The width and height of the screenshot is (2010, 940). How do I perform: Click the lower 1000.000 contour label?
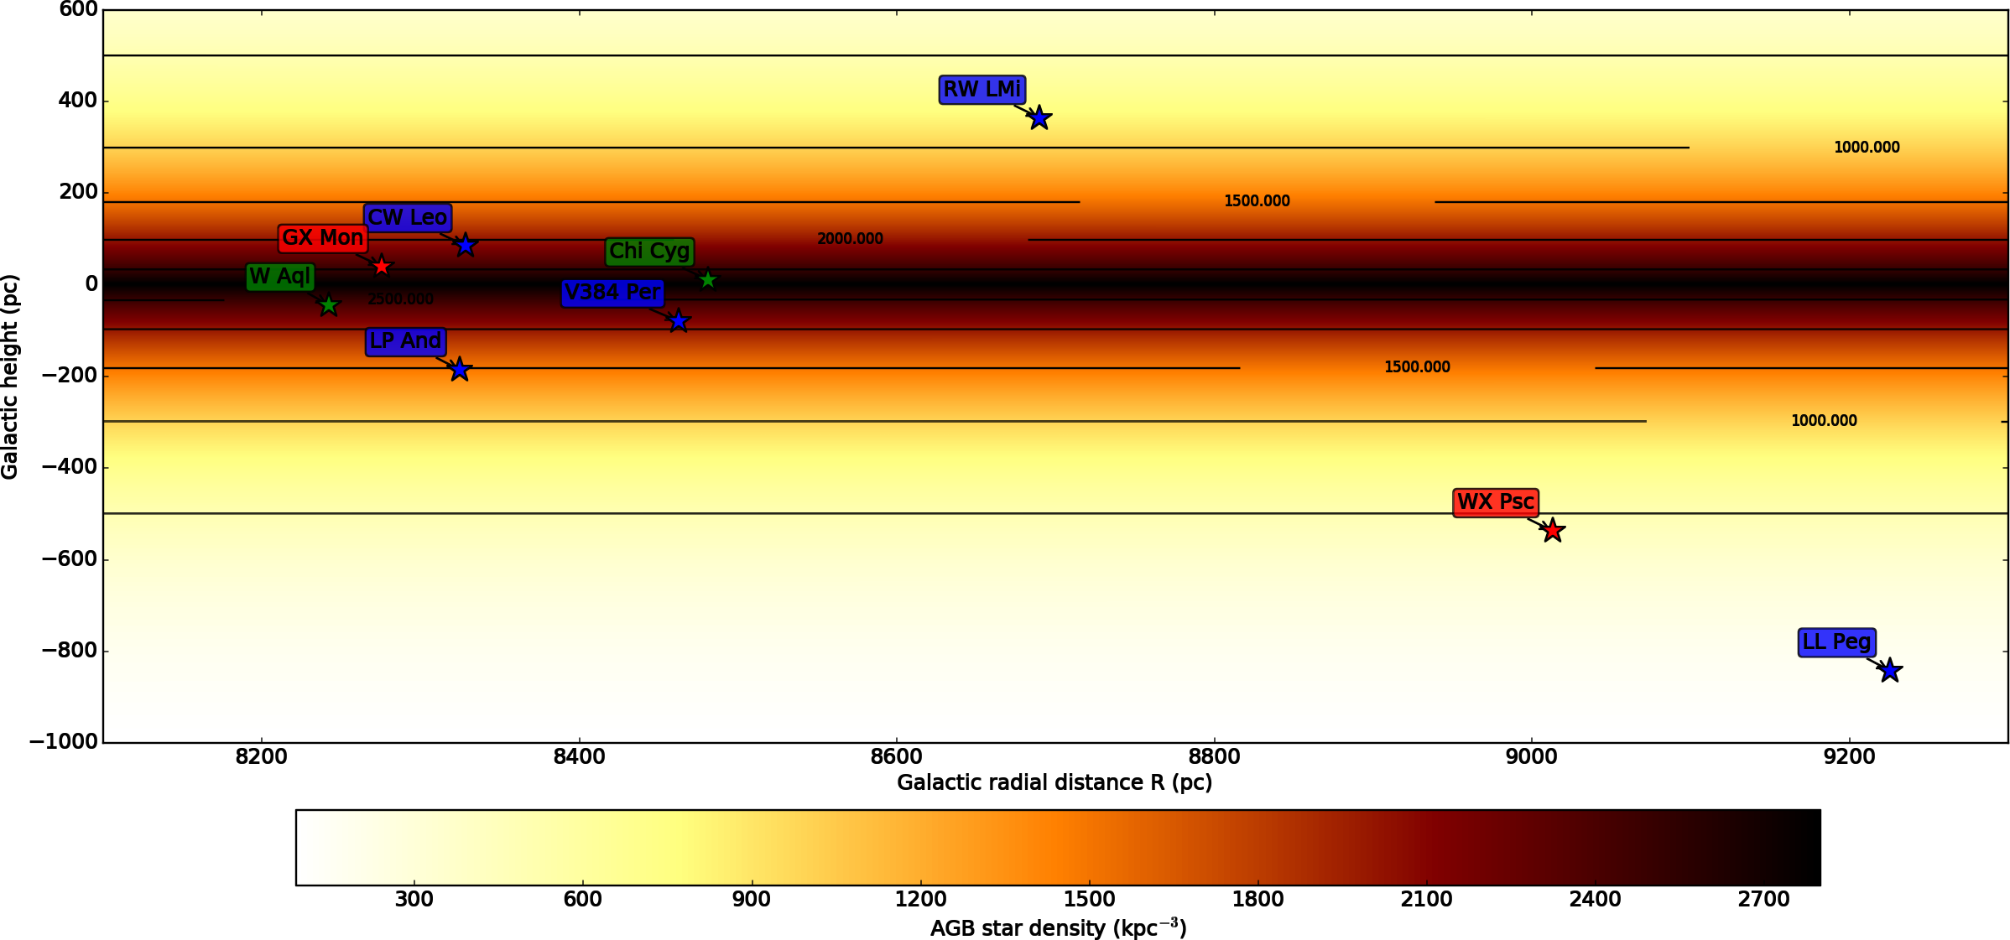tap(1824, 421)
